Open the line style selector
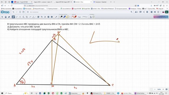Screen dimensions: 169x95 [85, 17]
